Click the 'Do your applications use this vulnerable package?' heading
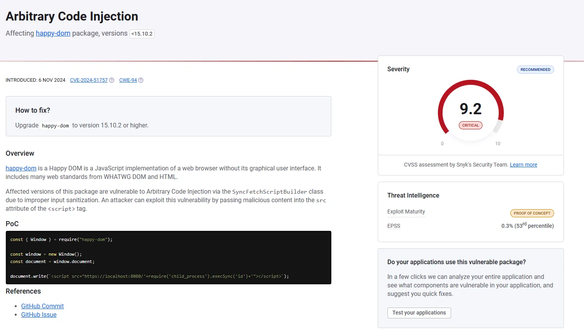 (457, 262)
